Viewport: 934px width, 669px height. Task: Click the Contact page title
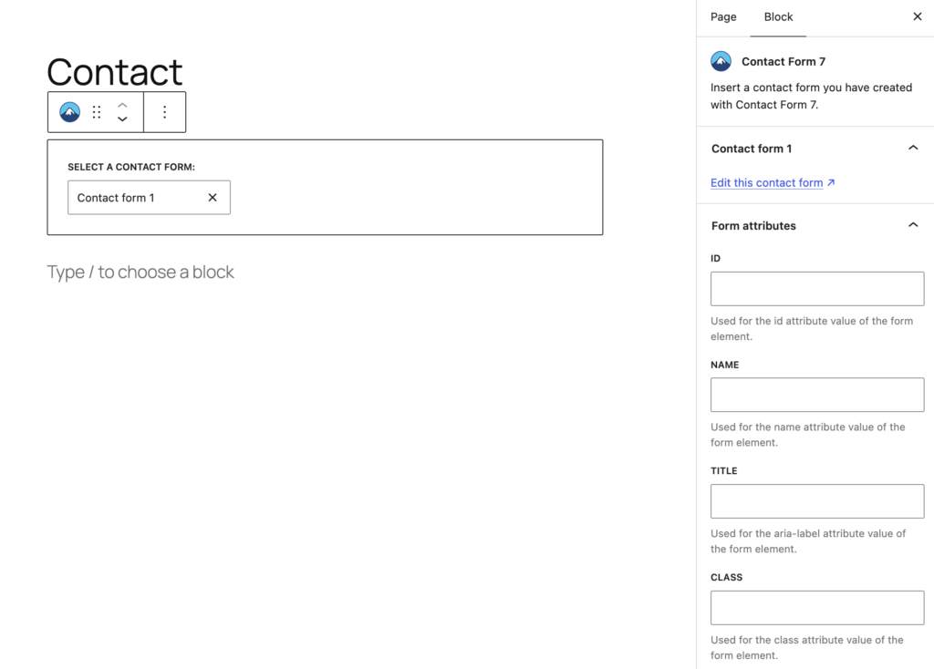click(114, 72)
